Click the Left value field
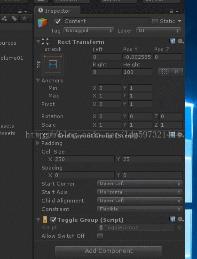Screen dimensions: 197x259 pos(106,57)
